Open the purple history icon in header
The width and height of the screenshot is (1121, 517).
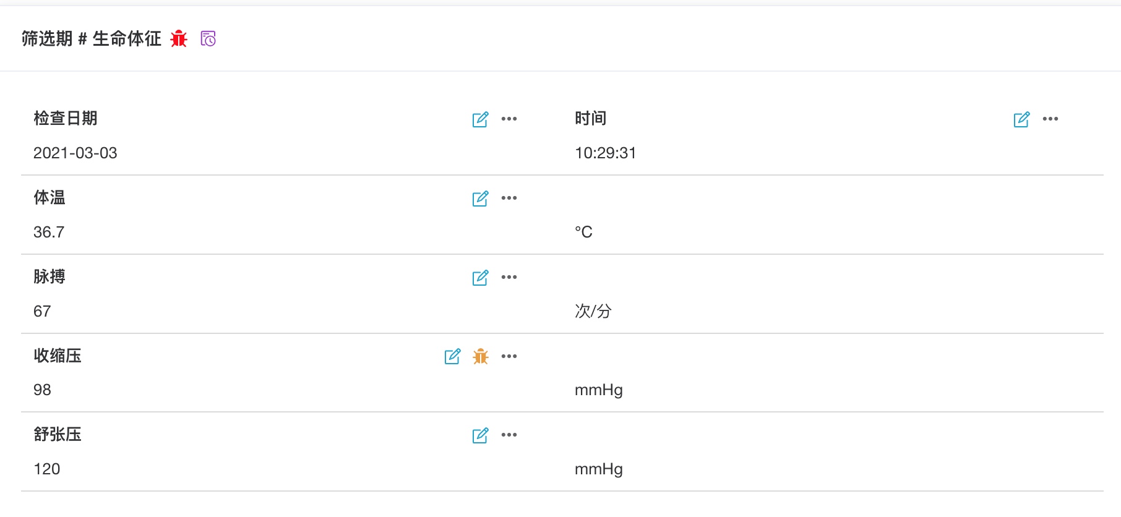[x=208, y=38]
